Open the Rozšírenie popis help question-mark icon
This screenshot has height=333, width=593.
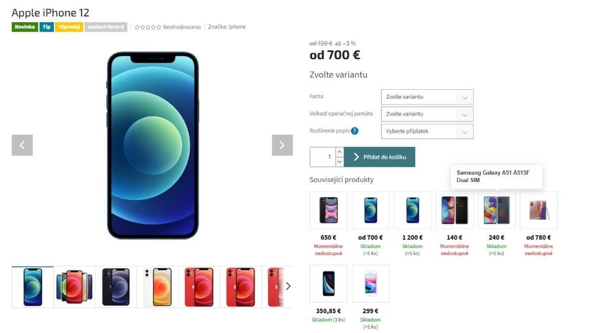[355, 131]
